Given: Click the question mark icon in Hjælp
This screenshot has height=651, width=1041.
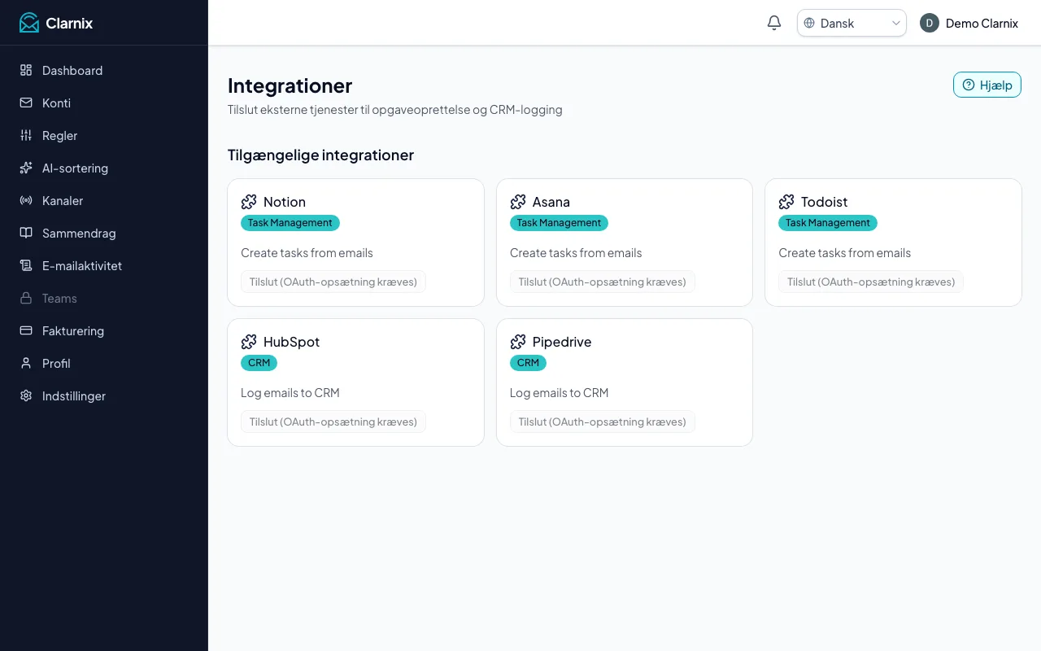Looking at the screenshot, I should click(969, 85).
